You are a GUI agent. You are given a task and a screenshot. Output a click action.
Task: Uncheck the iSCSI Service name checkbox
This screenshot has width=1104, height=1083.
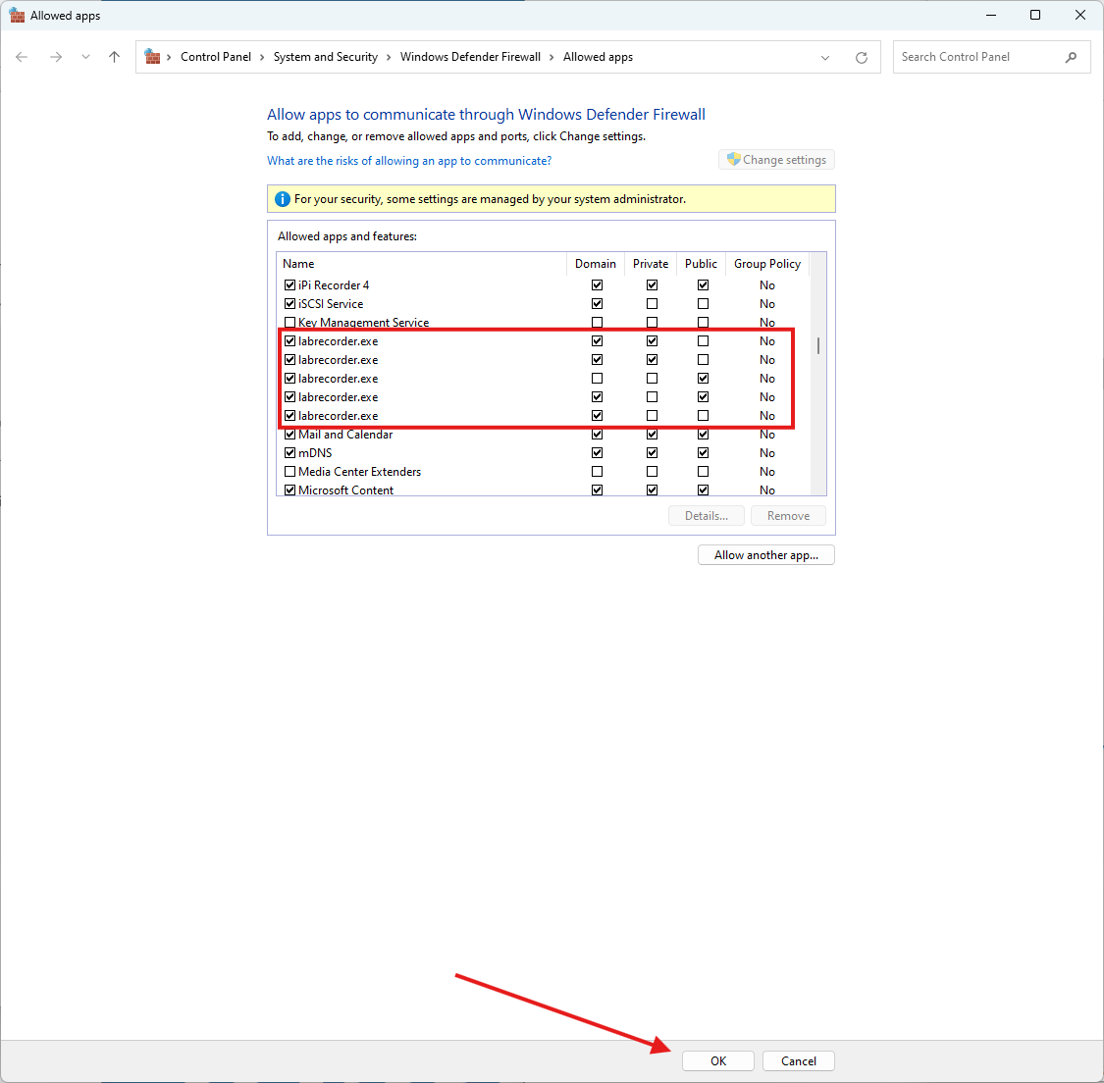point(290,304)
